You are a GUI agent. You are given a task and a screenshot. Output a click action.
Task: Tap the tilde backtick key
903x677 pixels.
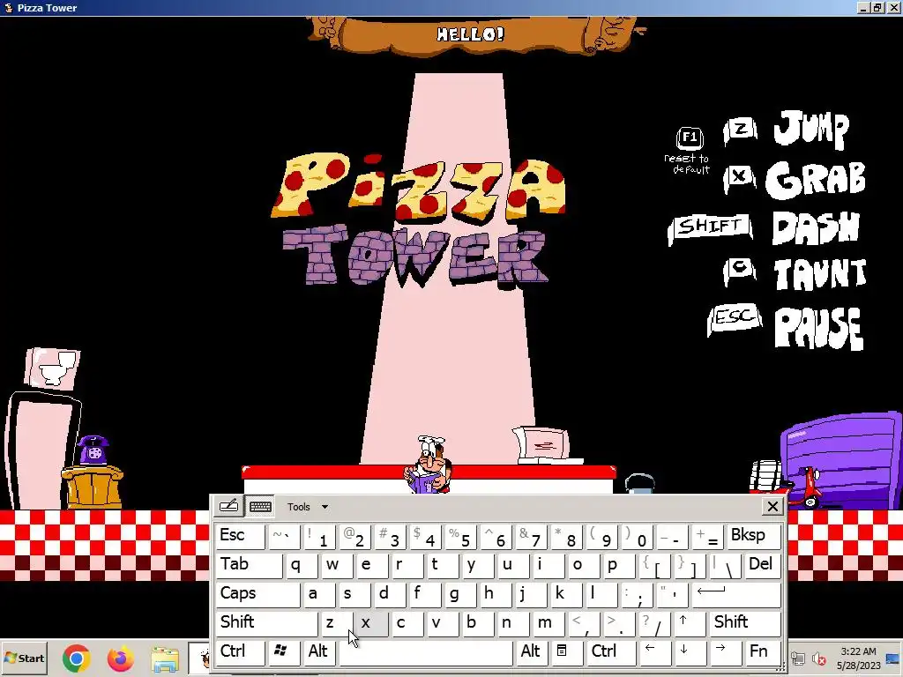[285, 536]
